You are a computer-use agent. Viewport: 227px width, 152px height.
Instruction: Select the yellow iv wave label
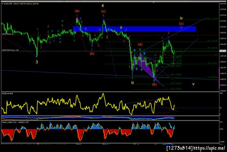click(x=181, y=18)
